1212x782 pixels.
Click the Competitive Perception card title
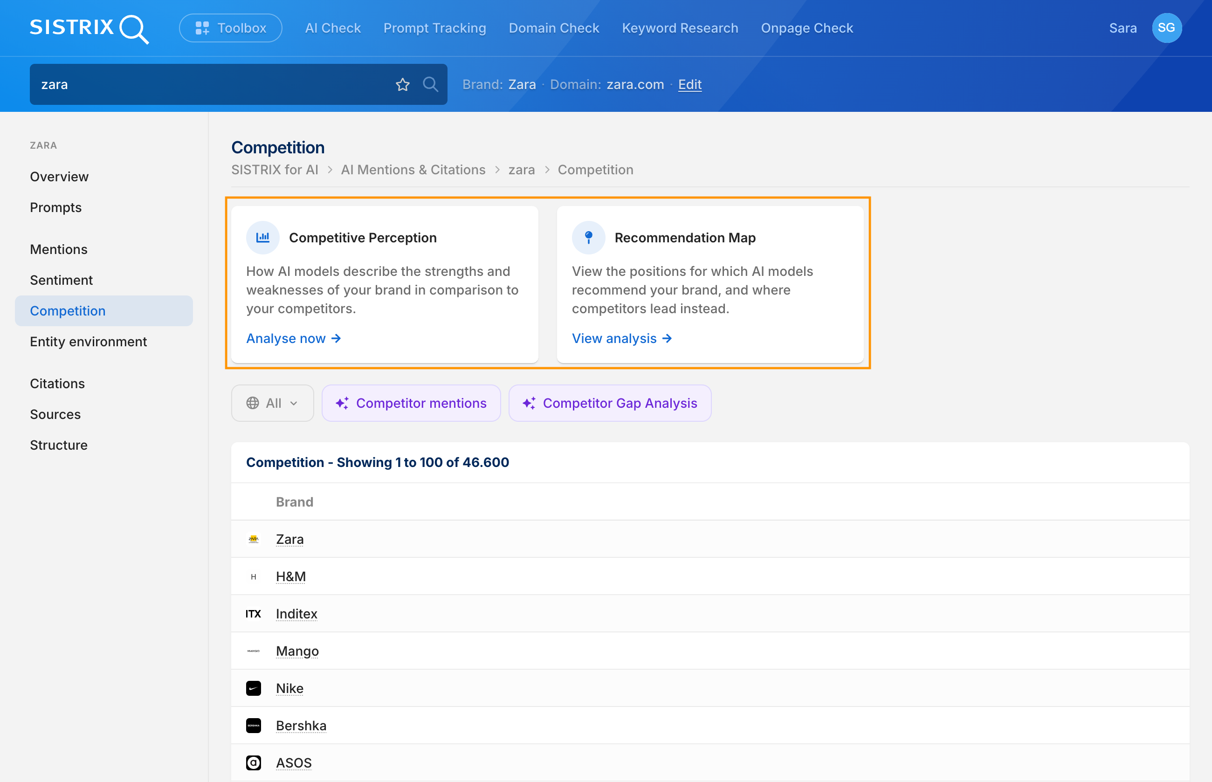click(x=363, y=238)
